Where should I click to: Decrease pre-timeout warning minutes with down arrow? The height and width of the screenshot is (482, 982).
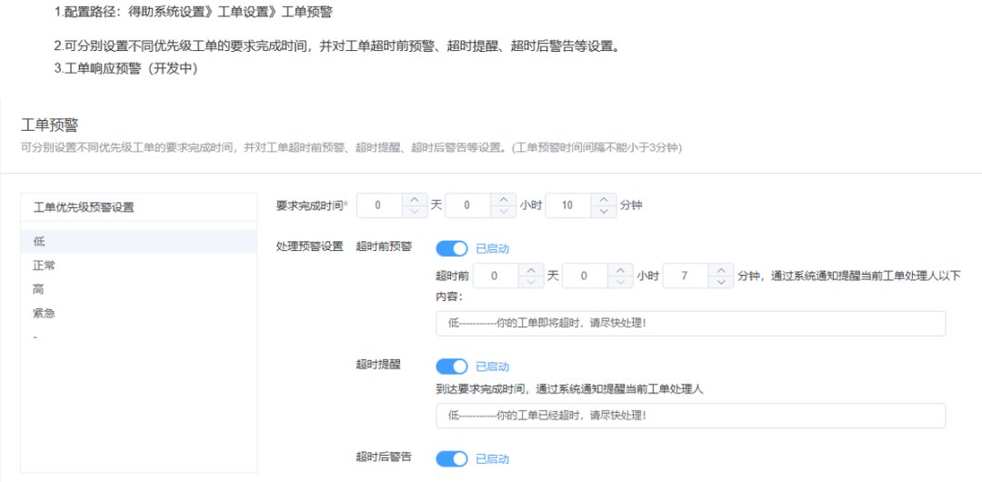(721, 281)
